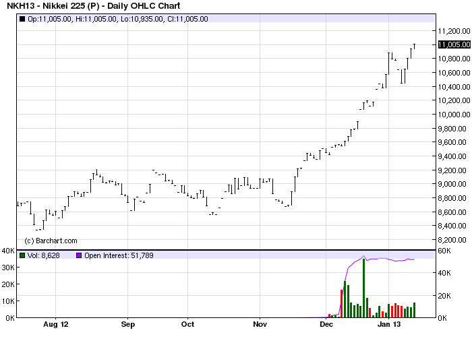Click the 8,600.00 price axis label

(x=454, y=212)
